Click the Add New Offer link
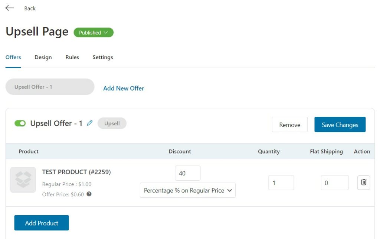 124,88
